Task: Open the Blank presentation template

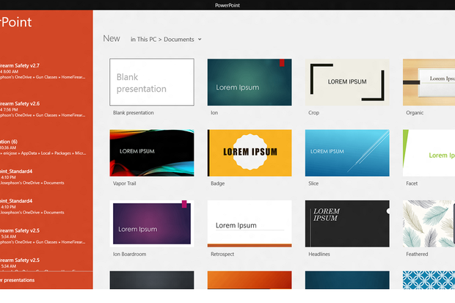Action: click(152, 82)
